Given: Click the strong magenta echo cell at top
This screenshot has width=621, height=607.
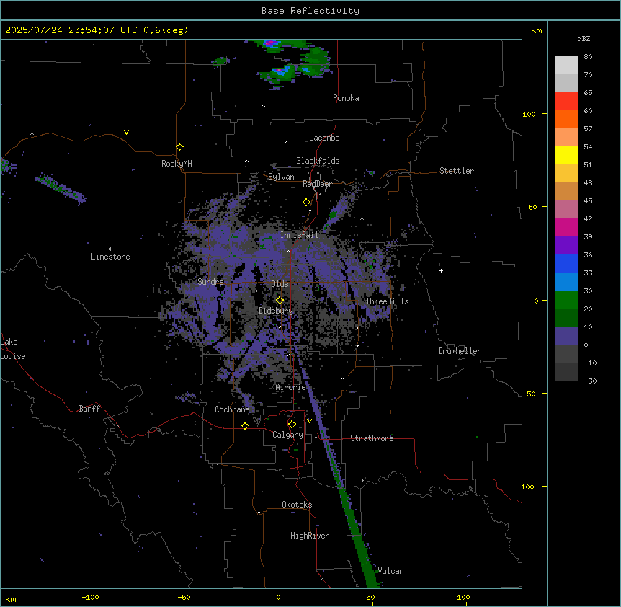Looking at the screenshot, I should [x=272, y=43].
